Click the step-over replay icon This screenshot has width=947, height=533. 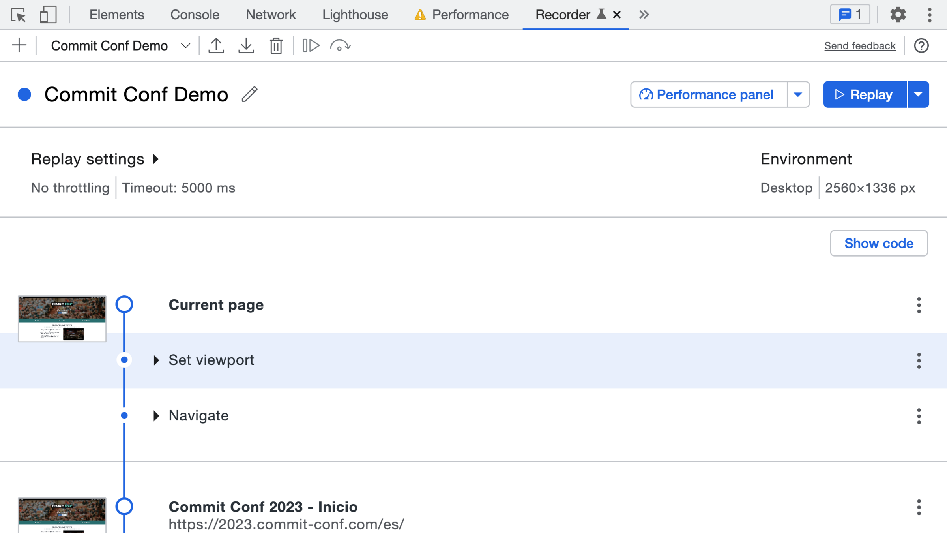[340, 46]
